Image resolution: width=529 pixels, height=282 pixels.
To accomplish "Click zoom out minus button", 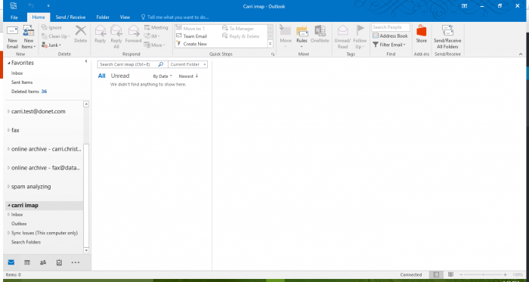I will [x=461, y=275].
